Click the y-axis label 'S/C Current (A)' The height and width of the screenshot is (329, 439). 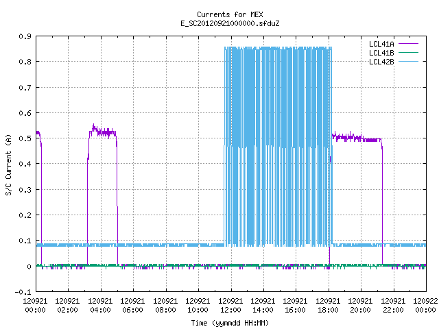click(9, 165)
